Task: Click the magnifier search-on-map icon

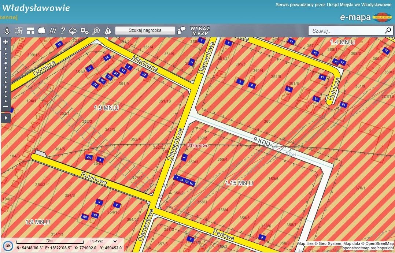Action: click(96, 31)
